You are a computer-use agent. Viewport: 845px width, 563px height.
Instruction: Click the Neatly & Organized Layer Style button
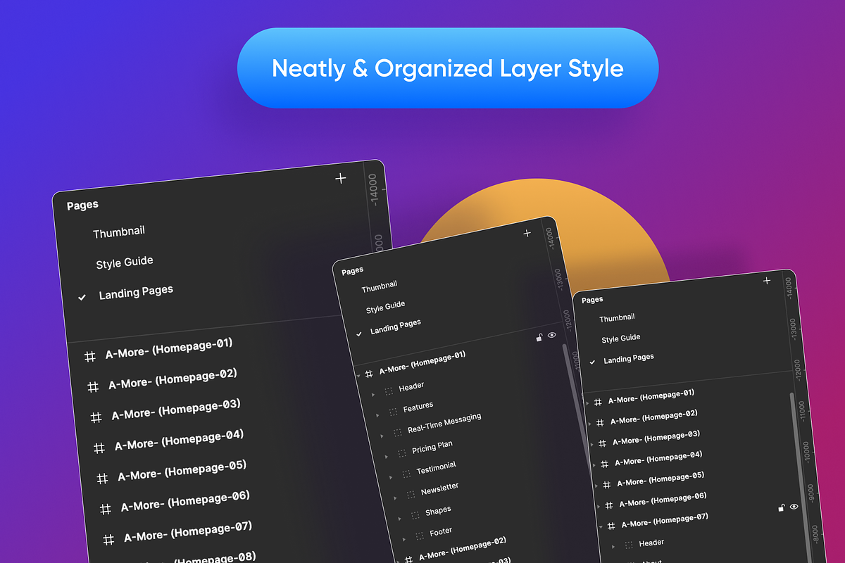coord(448,68)
